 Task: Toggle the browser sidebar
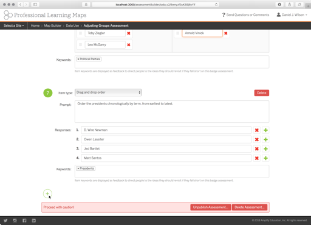[35, 4]
